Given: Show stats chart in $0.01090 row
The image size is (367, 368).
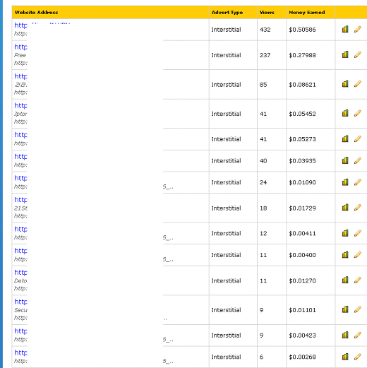Looking at the screenshot, I should (345, 182).
